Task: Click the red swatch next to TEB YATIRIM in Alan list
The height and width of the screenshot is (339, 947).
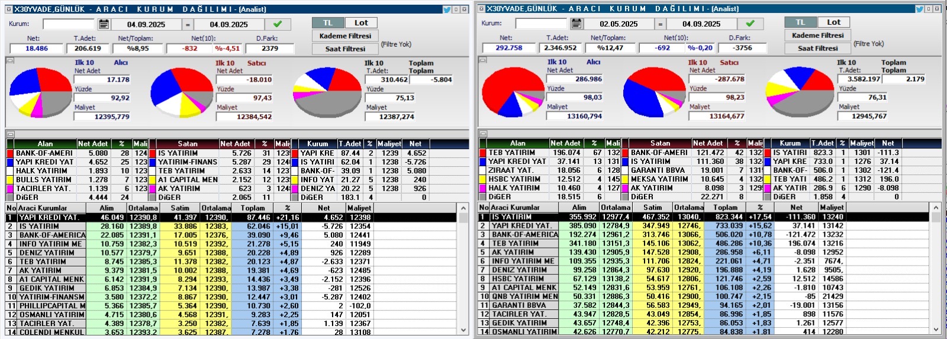Action: coord(483,153)
